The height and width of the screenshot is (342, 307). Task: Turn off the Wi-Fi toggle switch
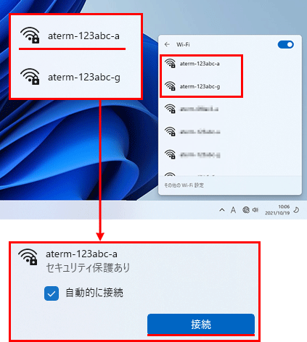[x=286, y=44]
